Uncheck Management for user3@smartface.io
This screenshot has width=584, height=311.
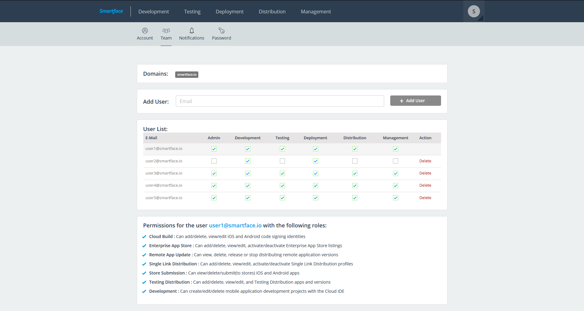coord(395,173)
